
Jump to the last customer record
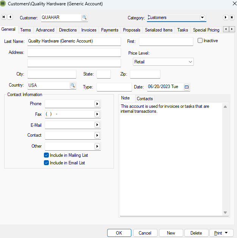click(232, 17)
